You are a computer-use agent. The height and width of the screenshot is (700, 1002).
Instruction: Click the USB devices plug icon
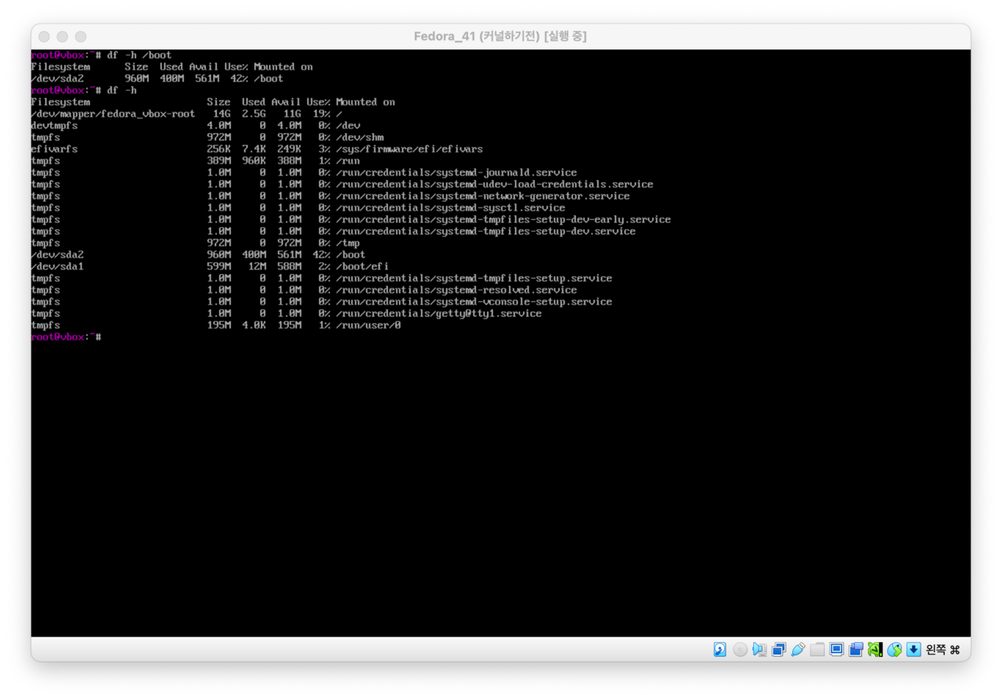click(x=798, y=649)
